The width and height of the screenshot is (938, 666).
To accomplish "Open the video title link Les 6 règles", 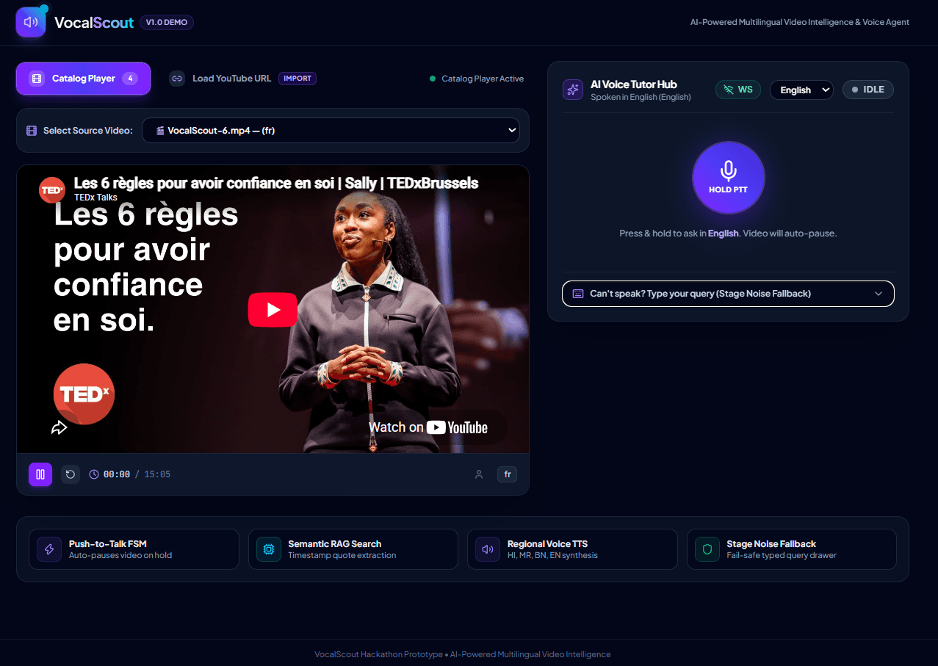I will coord(276,183).
